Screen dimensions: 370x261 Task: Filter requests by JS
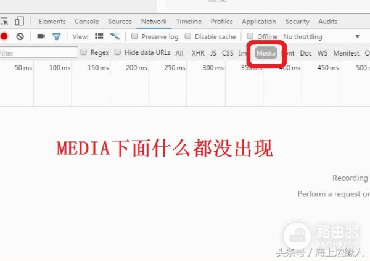click(x=213, y=53)
